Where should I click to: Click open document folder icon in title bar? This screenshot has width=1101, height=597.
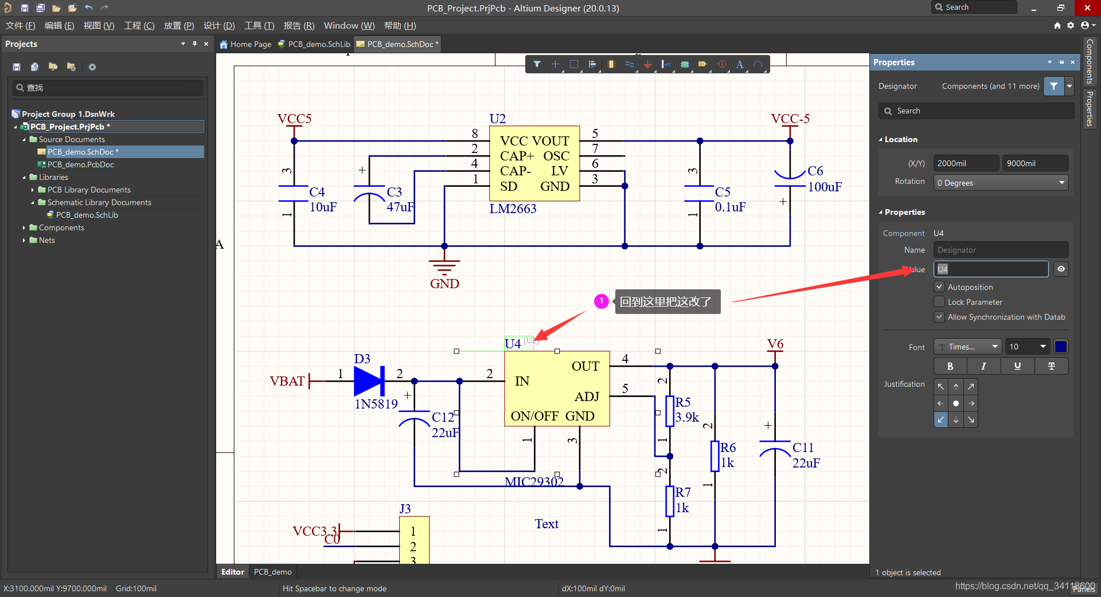coord(56,7)
